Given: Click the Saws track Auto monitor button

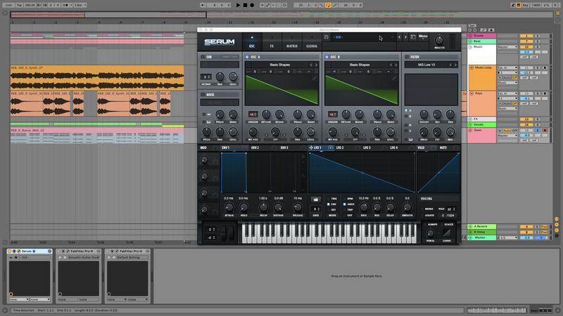Looking at the screenshot, I should [507, 131].
